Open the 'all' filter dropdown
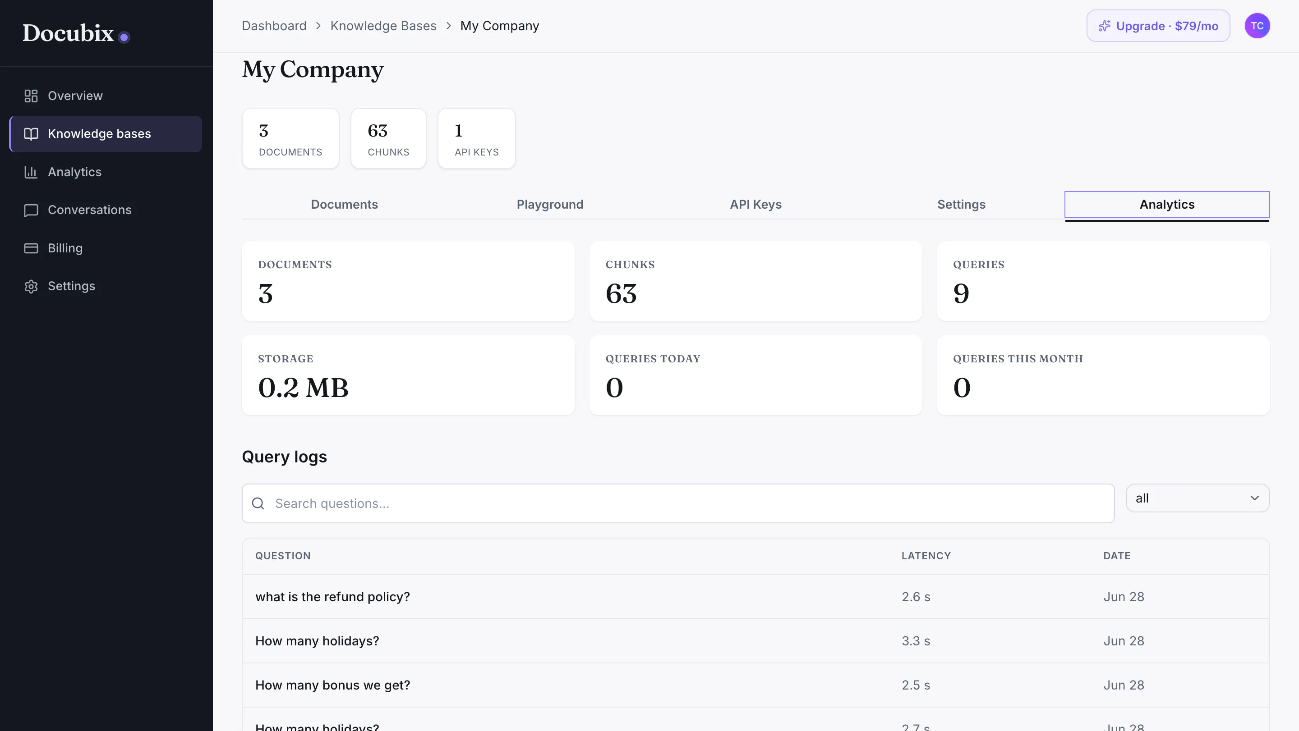1299x731 pixels. point(1197,498)
